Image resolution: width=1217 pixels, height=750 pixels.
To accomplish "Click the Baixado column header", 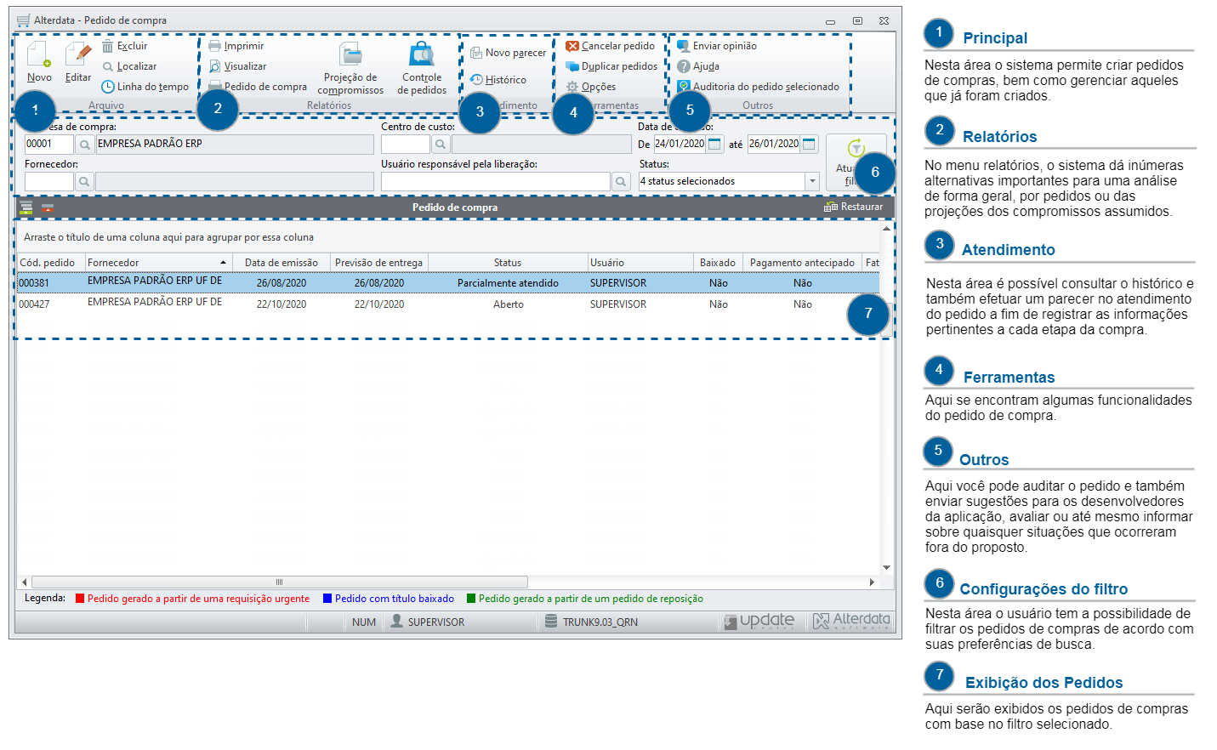I will 718,263.
